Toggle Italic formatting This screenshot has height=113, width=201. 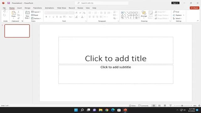[50, 17]
